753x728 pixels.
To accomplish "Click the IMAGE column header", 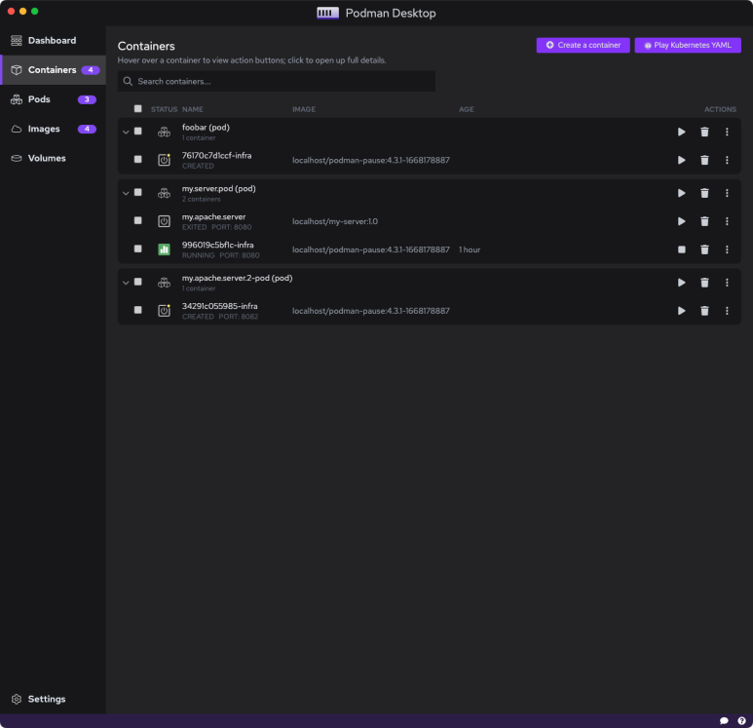I will coord(304,109).
